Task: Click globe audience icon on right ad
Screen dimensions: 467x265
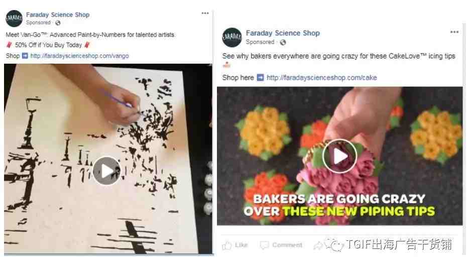Action: pos(283,42)
